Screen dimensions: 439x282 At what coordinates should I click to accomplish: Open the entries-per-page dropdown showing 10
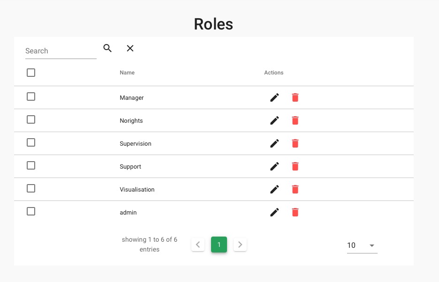[x=361, y=245]
